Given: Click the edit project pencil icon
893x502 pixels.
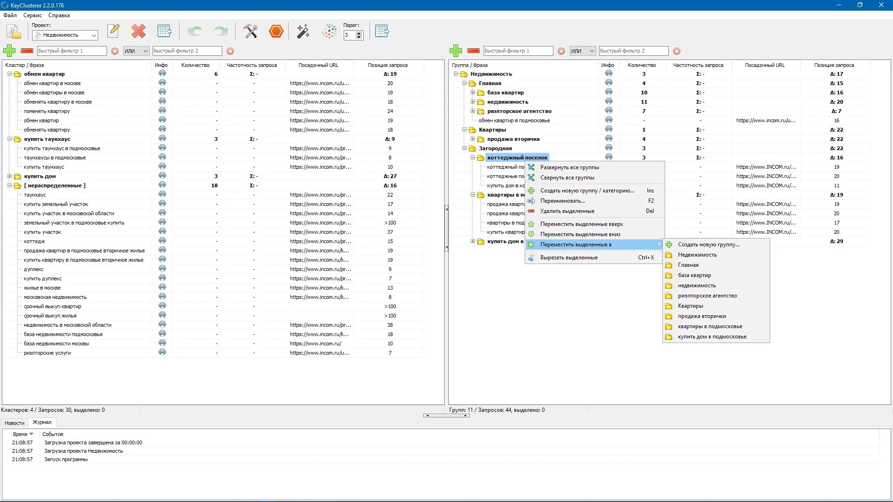Looking at the screenshot, I should [113, 31].
